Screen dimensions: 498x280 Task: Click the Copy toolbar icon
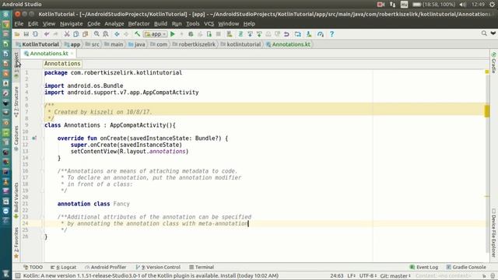(76, 34)
